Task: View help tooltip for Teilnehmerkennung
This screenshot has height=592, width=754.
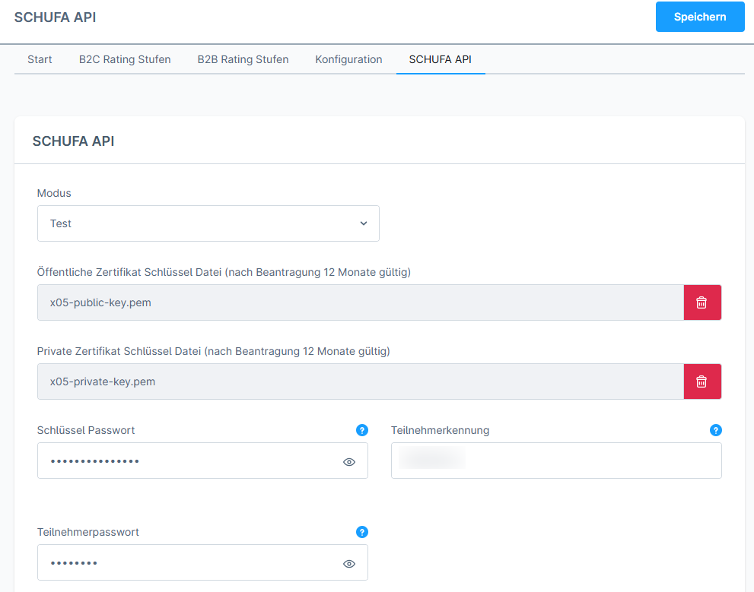Action: (715, 430)
